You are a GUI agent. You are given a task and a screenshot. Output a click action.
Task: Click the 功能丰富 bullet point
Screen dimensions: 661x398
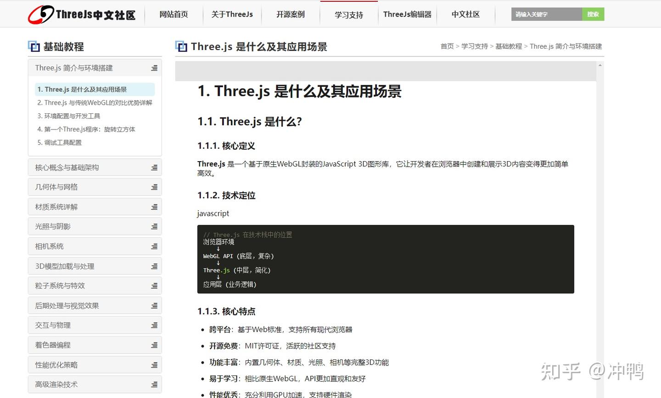(299, 363)
